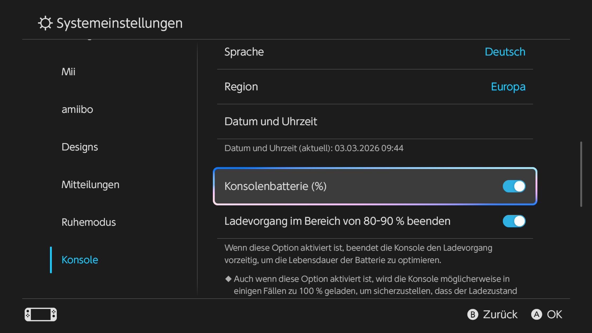This screenshot has height=333, width=592.
Task: Open the Ruhemodus settings section
Action: tap(89, 222)
